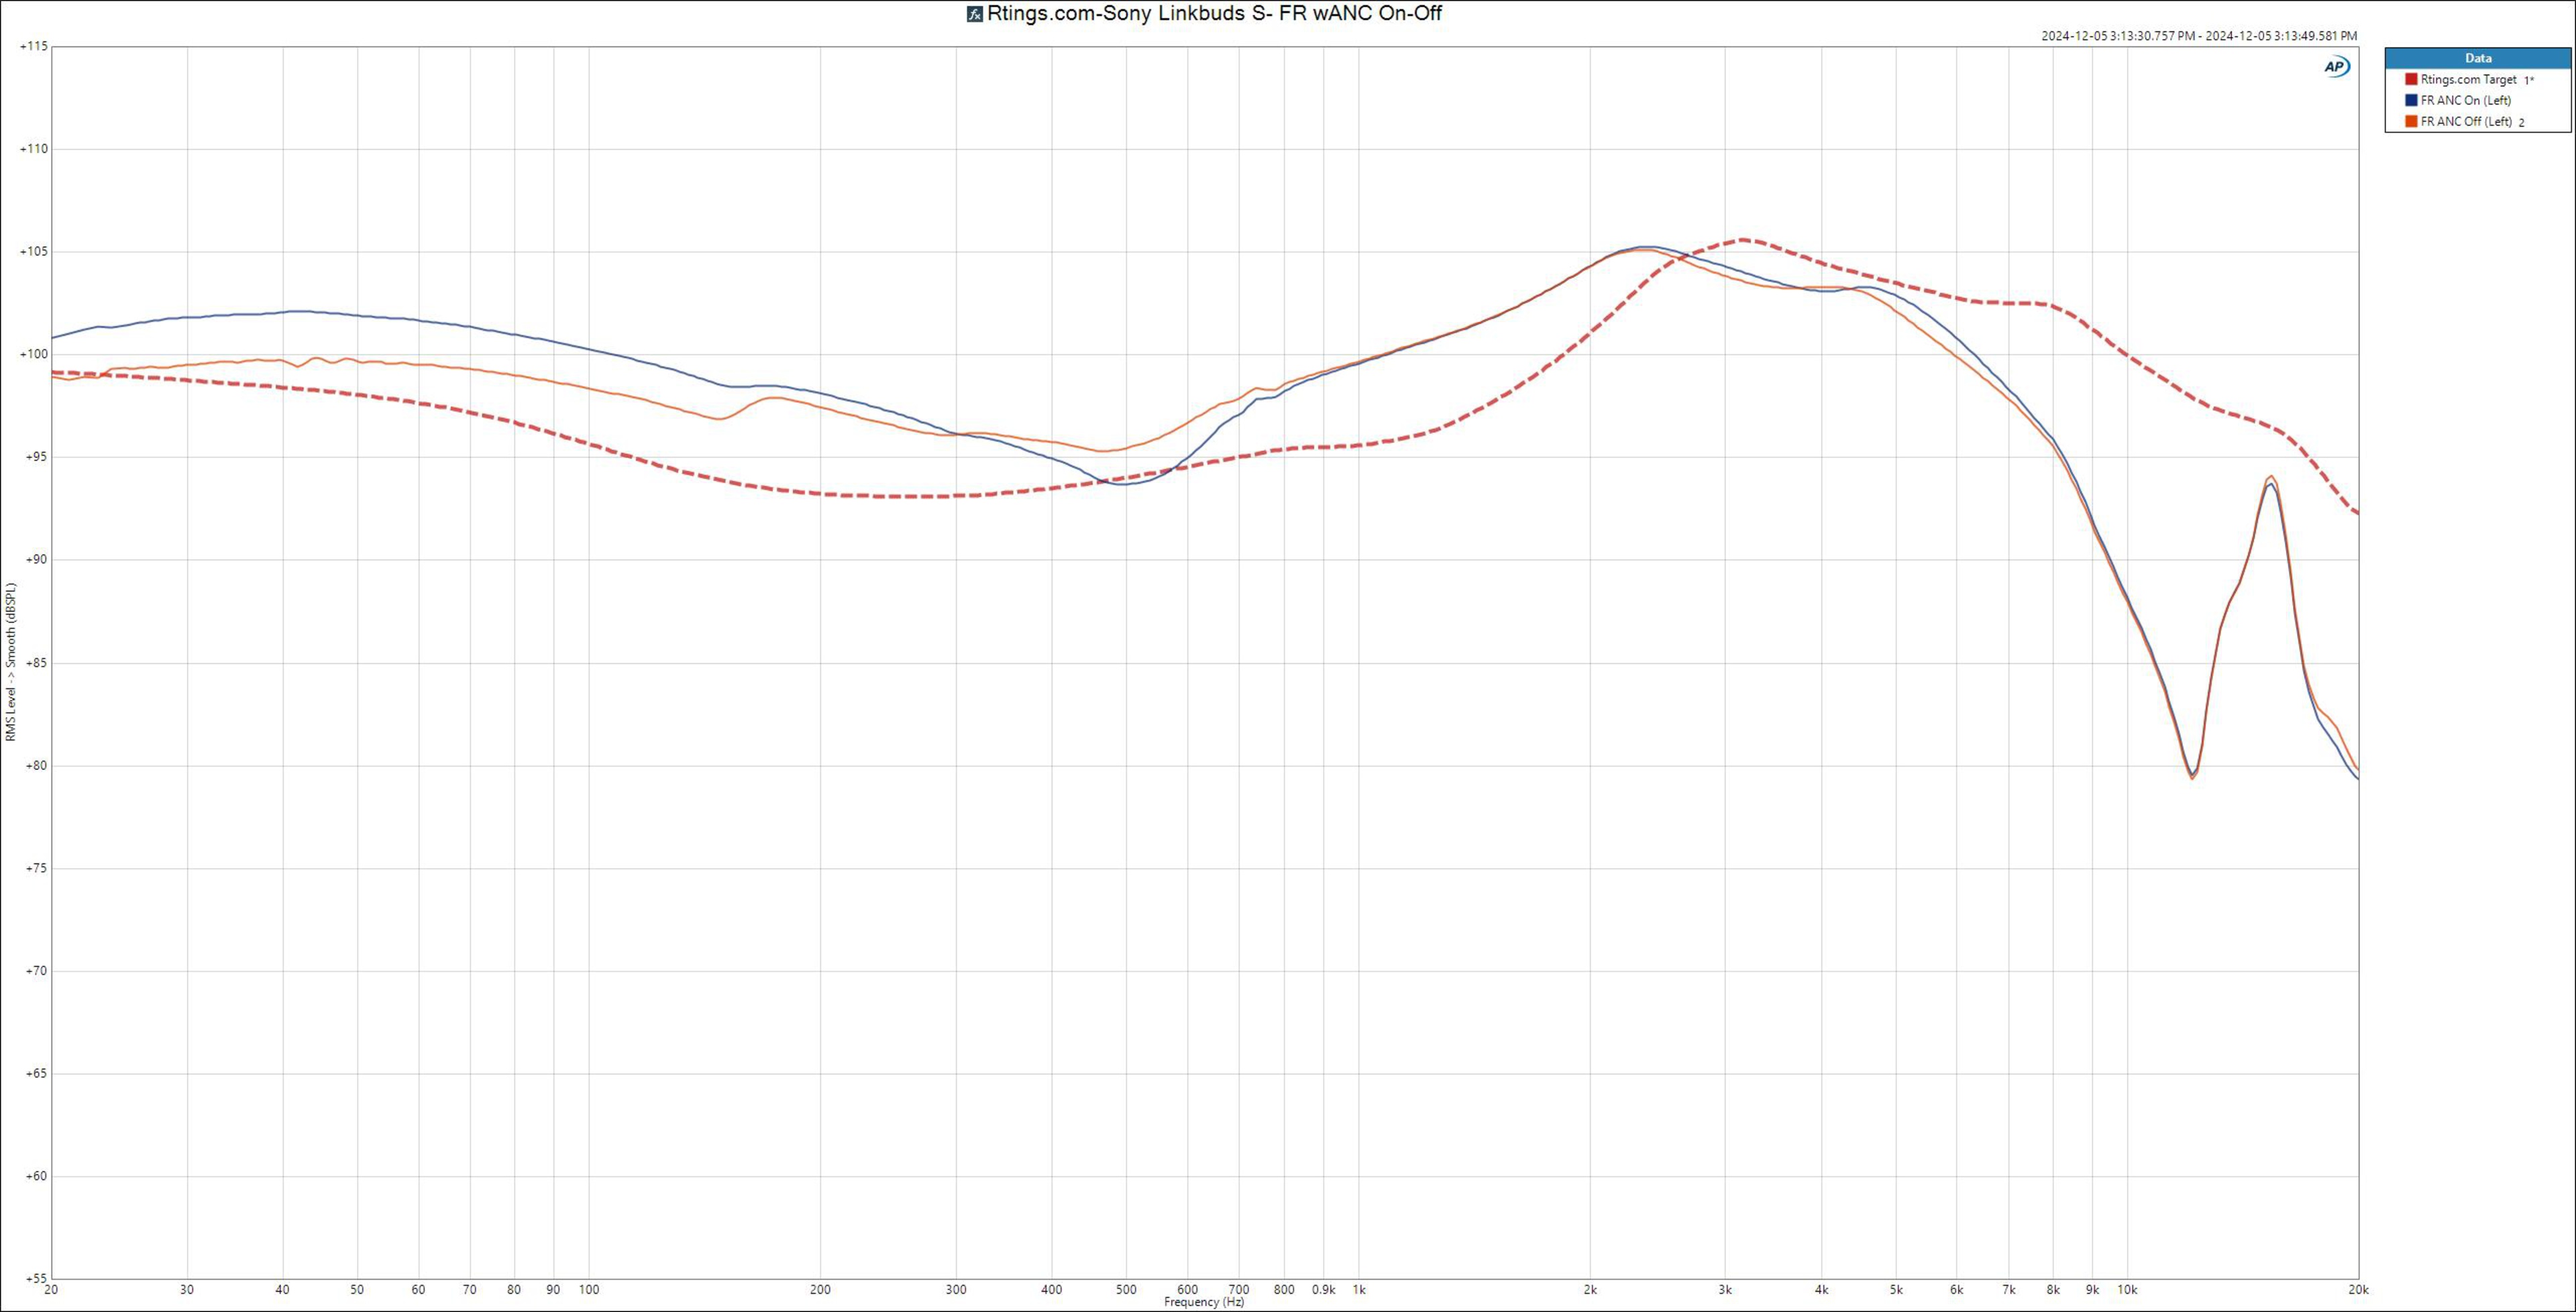Click the AP logo in the graph corner
Viewport: 2576px width, 1312px height.
(2336, 67)
